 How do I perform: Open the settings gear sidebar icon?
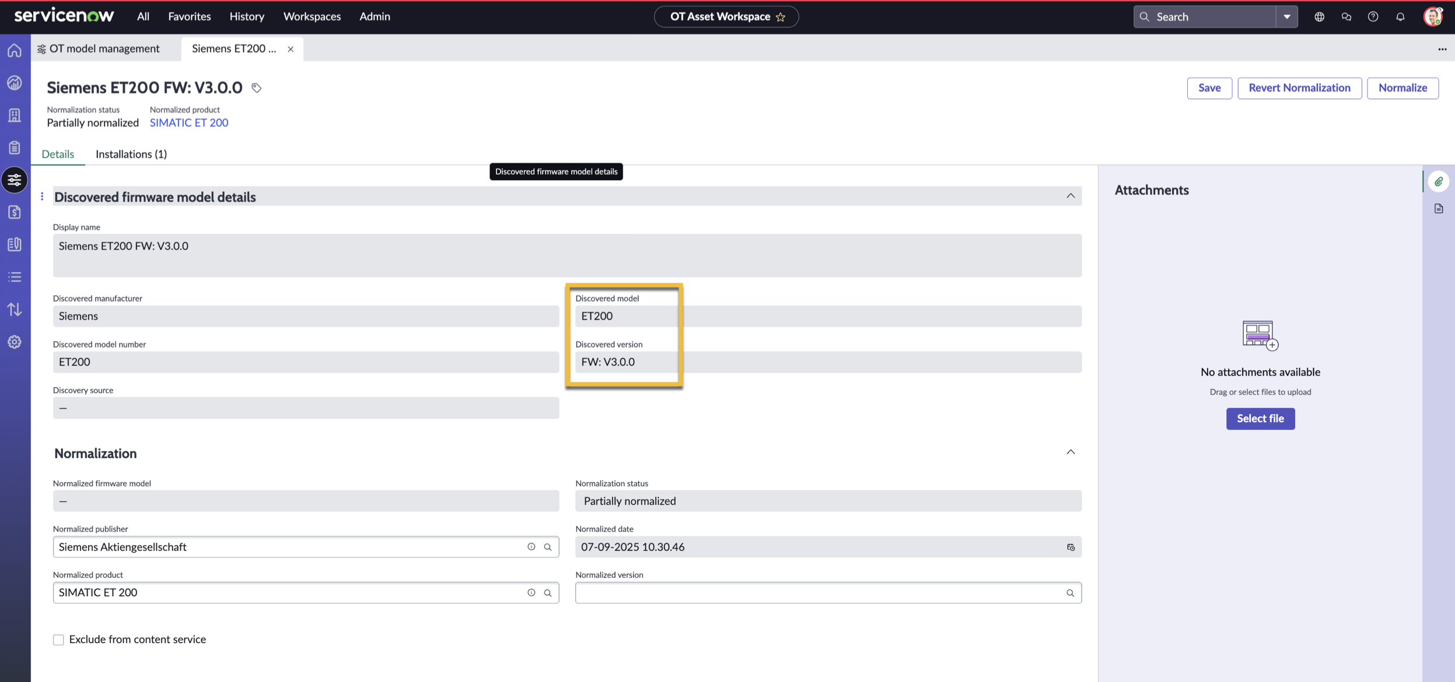pos(15,342)
